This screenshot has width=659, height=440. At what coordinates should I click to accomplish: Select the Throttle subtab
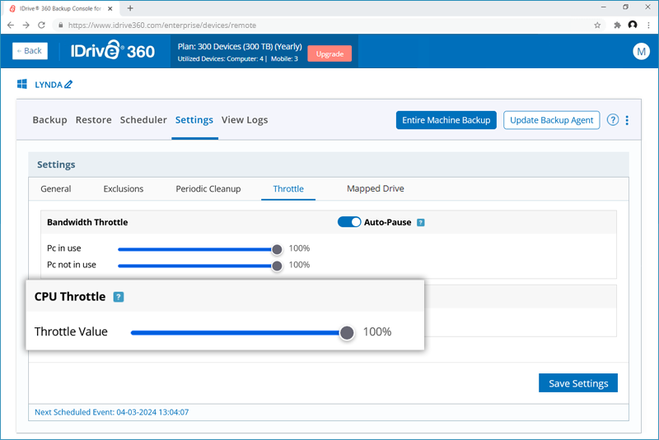(288, 189)
